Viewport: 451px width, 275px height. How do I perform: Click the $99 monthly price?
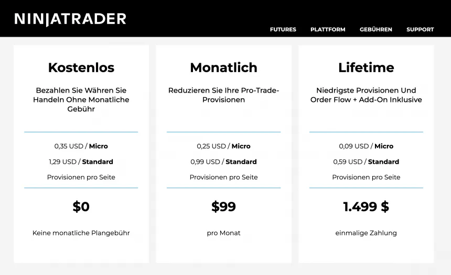[223, 207]
